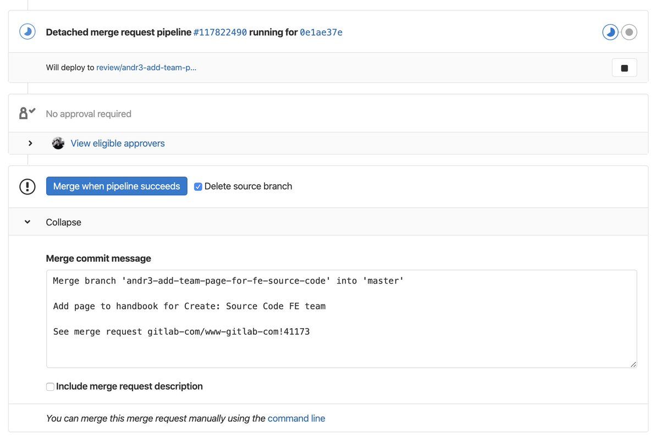Enable Include merge request description checkbox
Image resolution: width=660 pixels, height=437 pixels.
point(50,387)
